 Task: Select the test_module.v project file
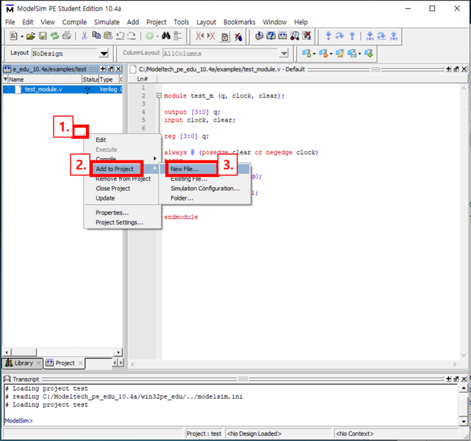(62, 89)
